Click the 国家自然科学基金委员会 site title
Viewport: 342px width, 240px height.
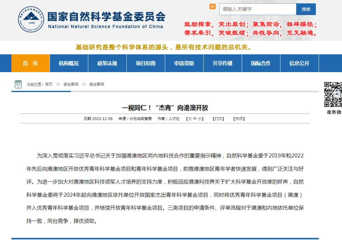(106, 17)
